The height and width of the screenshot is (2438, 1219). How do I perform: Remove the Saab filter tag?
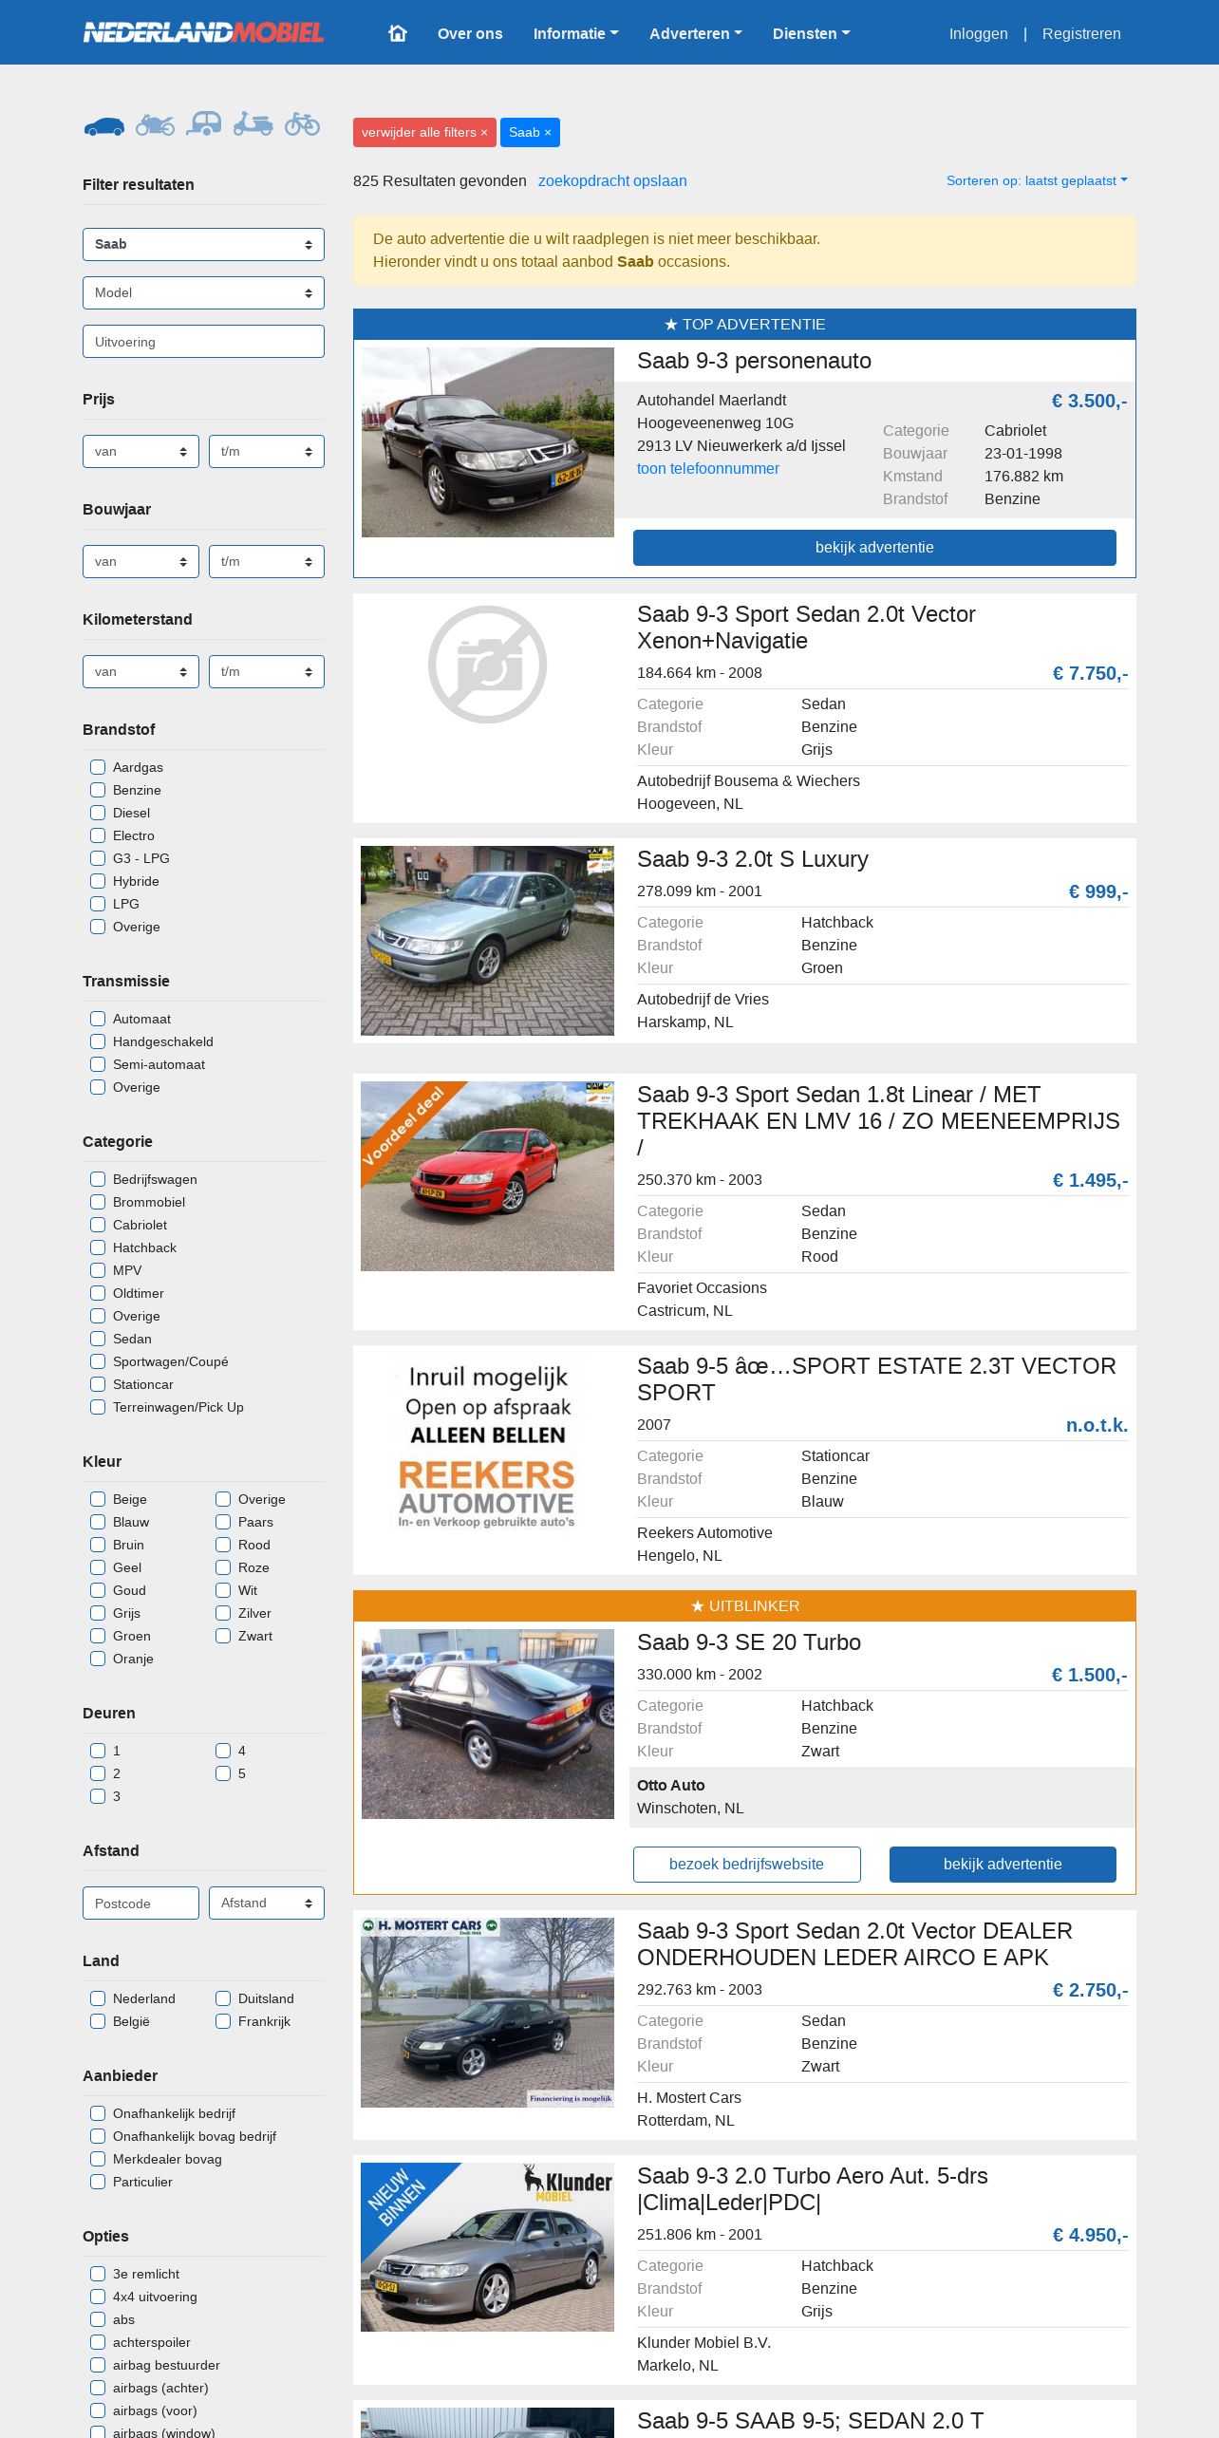click(530, 133)
